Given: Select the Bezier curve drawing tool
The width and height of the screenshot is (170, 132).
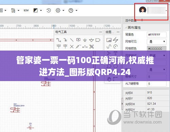Looking at the screenshot, I should tap(109, 46).
